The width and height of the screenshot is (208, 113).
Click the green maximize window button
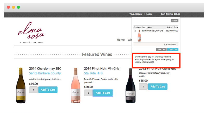(18, 7)
